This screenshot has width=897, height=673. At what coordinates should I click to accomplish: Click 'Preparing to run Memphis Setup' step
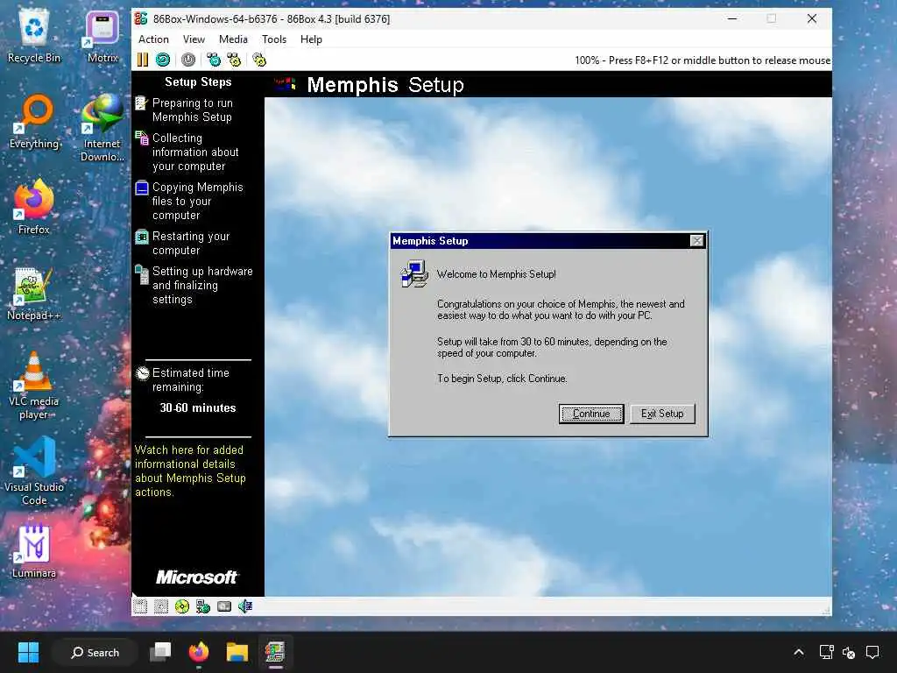pyautogui.click(x=192, y=110)
